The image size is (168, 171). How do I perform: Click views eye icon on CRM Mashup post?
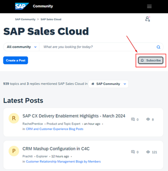tap(148, 152)
